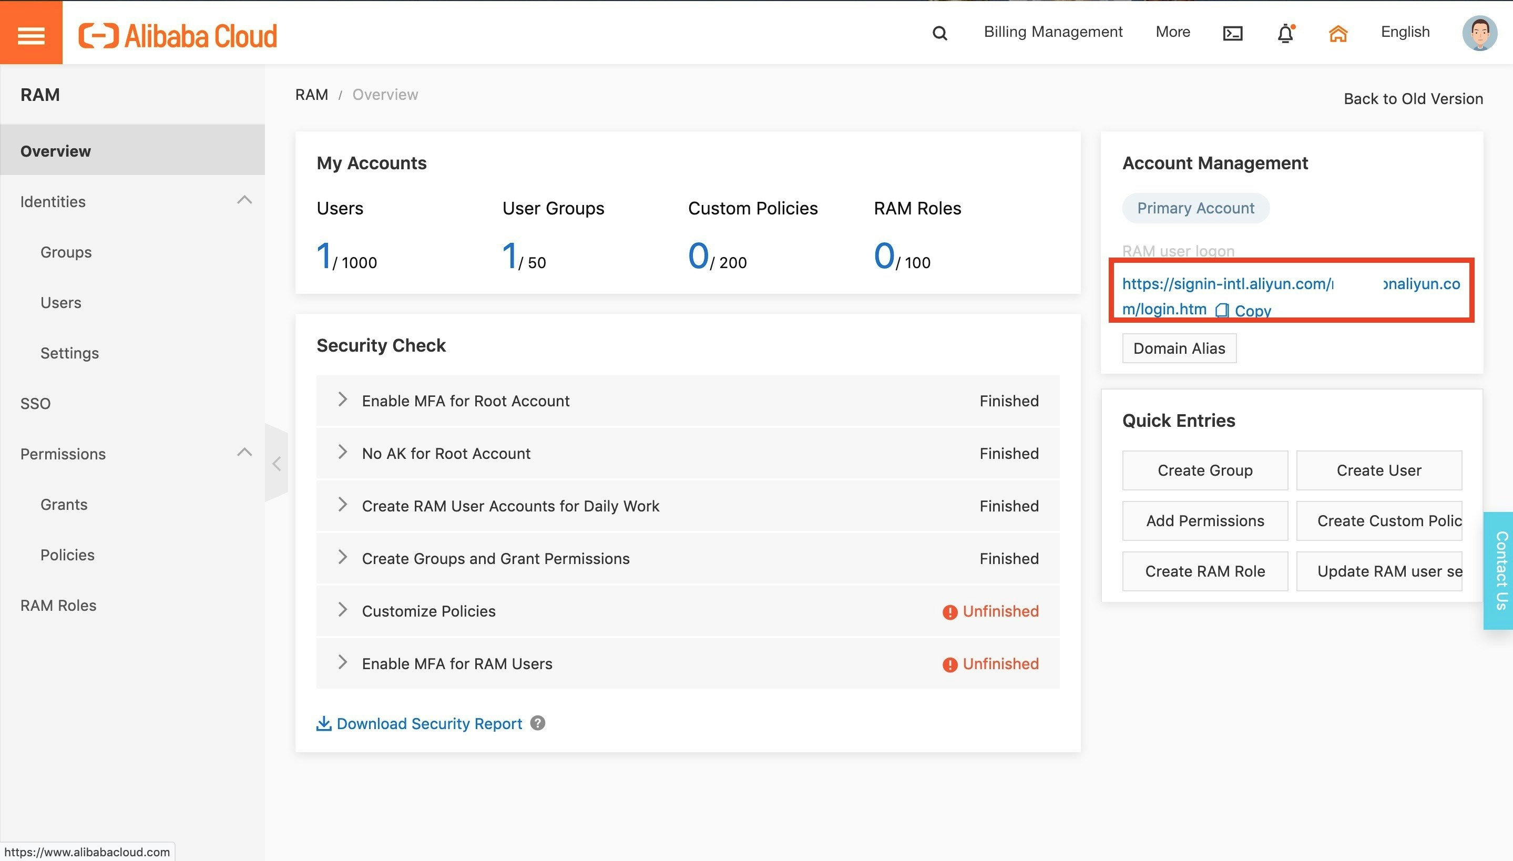Click the Create Group button
The image size is (1513, 861).
pos(1205,470)
